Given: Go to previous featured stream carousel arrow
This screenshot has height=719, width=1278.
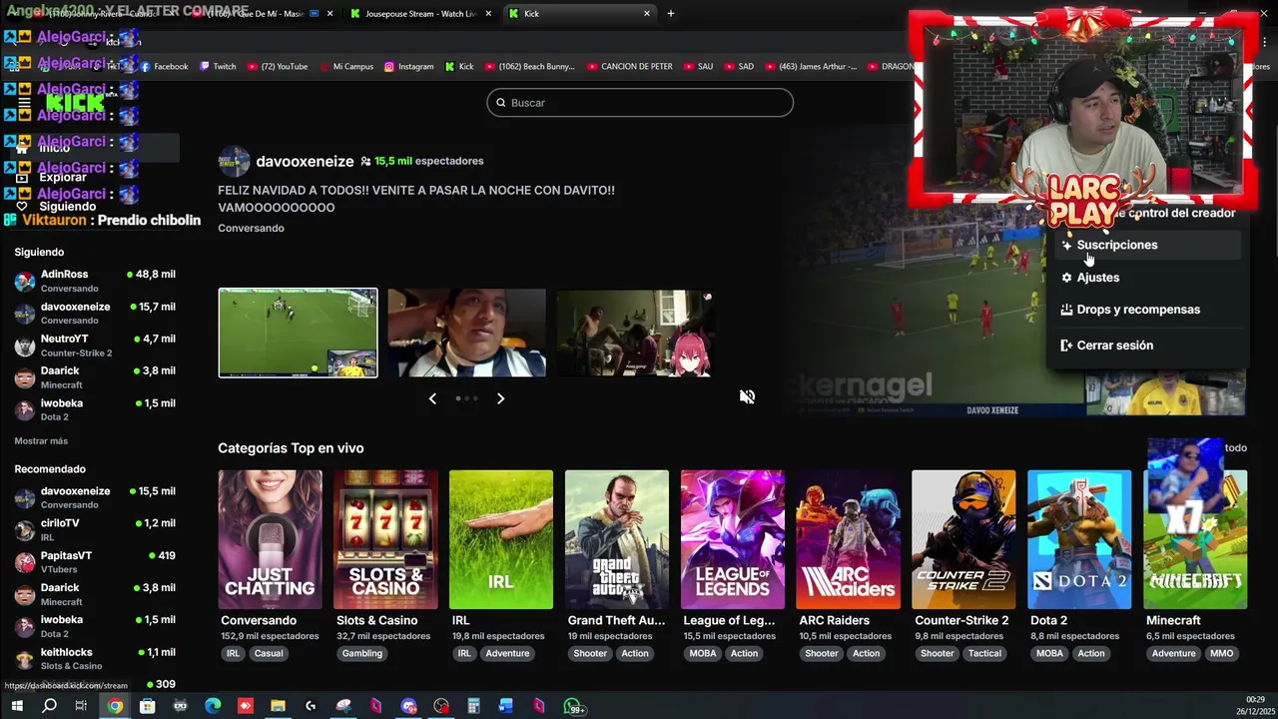Looking at the screenshot, I should coord(432,398).
